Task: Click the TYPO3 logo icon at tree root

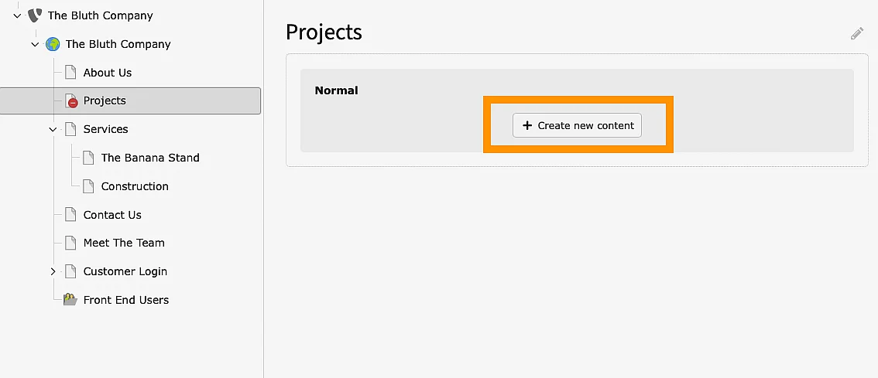Action: click(x=35, y=15)
